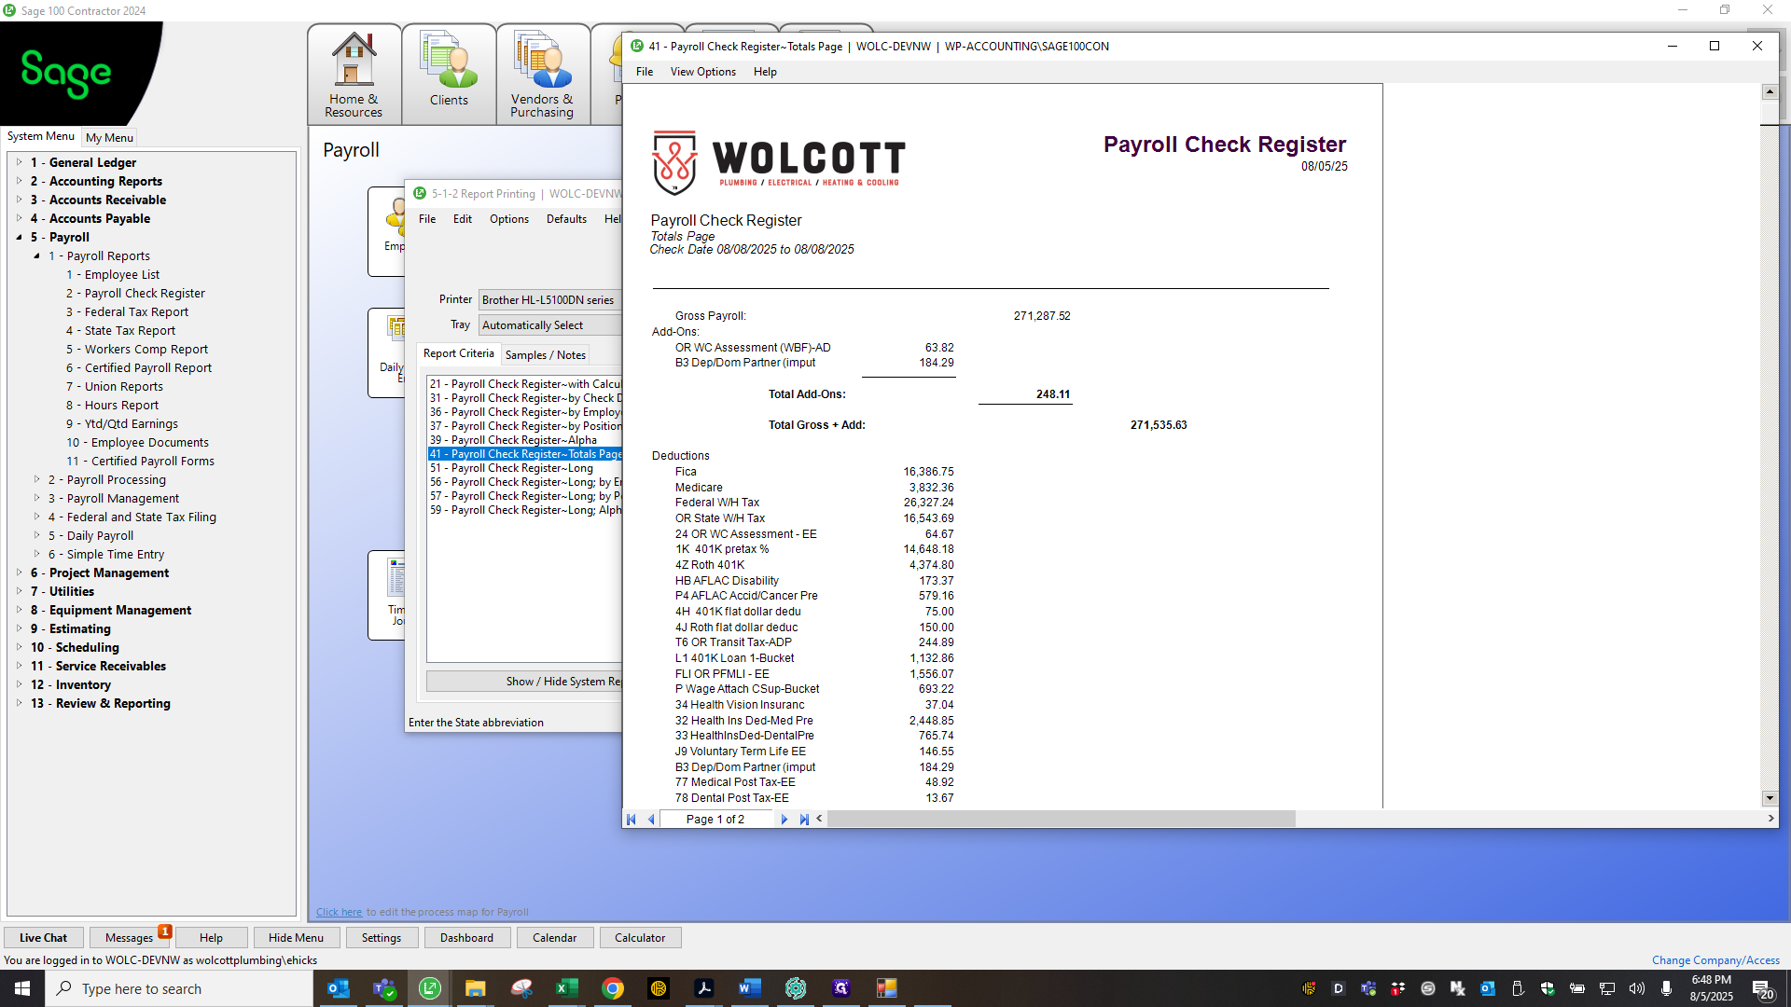Expand Payroll Processing tree node
1791x1007 pixels.
36,479
